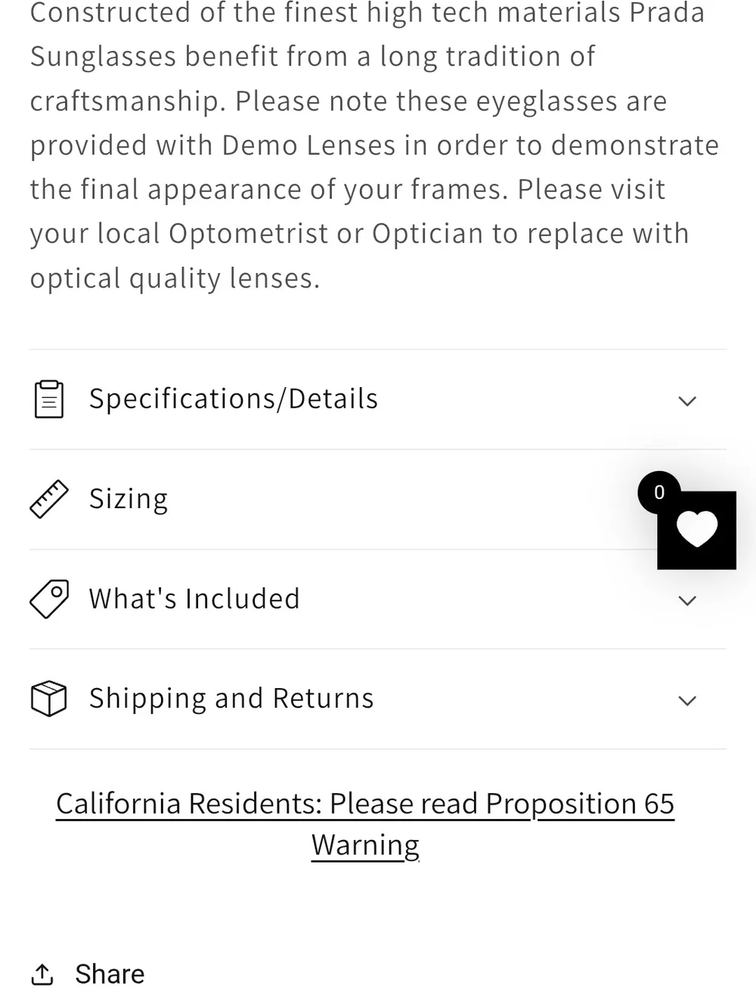Click the ruler icon next to Sizing

49,499
